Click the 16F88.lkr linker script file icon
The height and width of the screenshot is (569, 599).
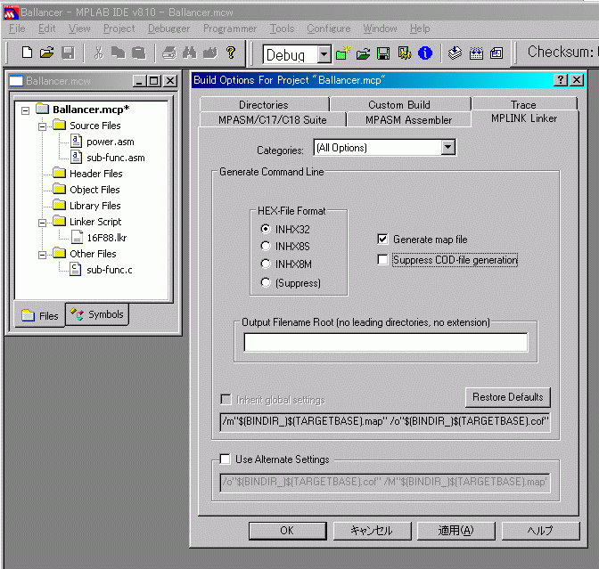(x=78, y=238)
